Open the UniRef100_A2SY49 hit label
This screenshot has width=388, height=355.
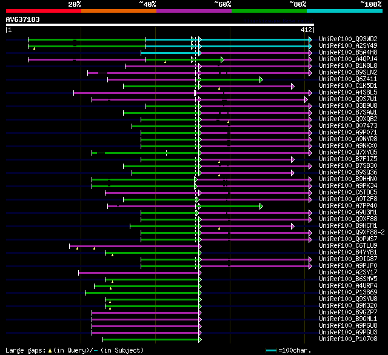tap(348, 45)
